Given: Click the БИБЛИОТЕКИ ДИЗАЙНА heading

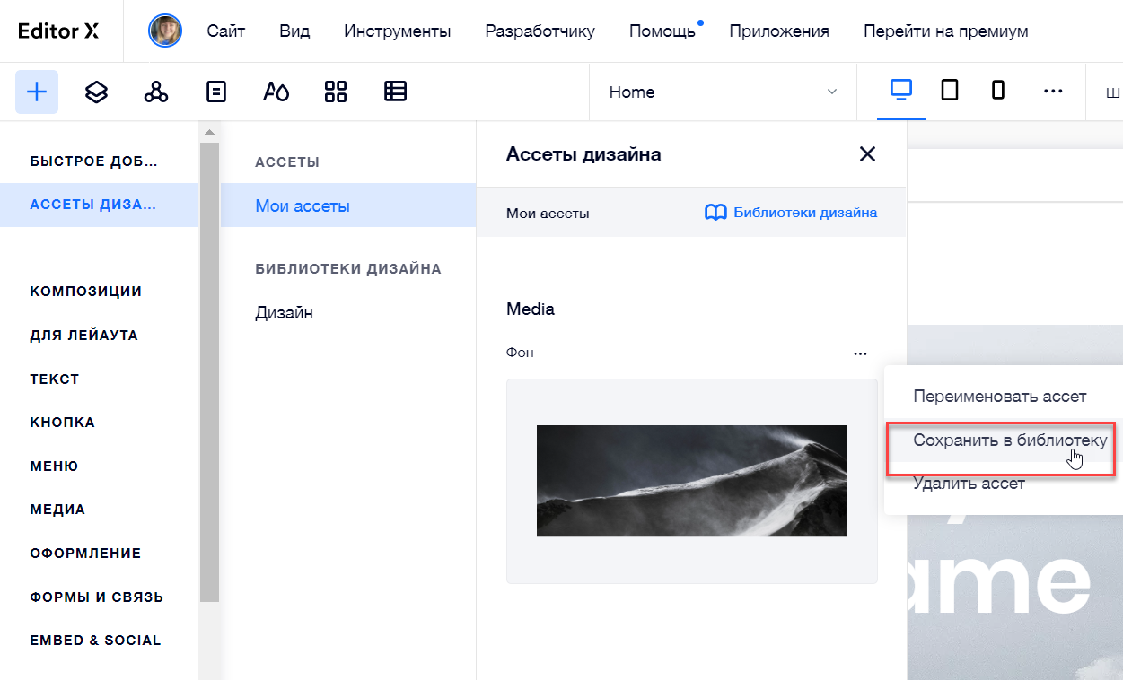Looking at the screenshot, I should [348, 269].
